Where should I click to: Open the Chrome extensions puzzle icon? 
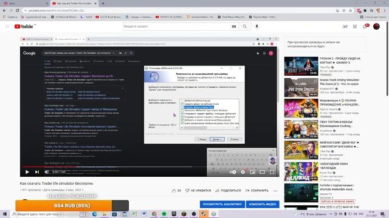(365, 10)
